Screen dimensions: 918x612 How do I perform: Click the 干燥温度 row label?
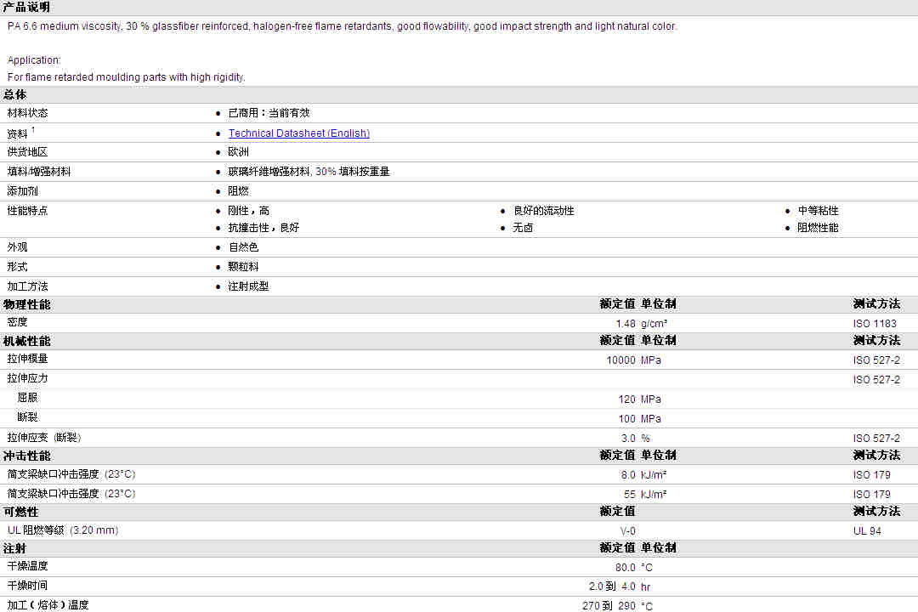click(x=27, y=566)
